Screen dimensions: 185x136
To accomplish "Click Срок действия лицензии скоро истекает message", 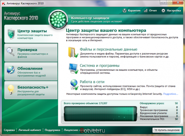I will pos(96,22).
